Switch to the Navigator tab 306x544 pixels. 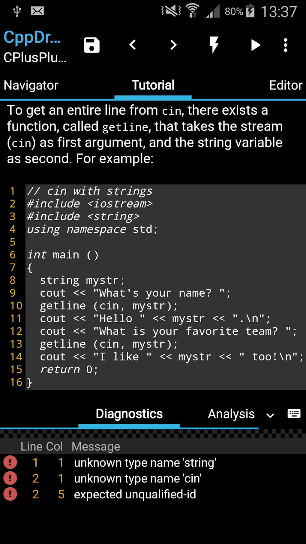(31, 85)
